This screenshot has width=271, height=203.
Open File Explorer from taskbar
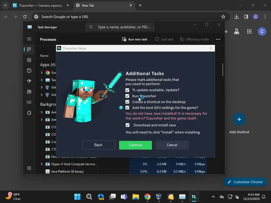pyautogui.click(x=136, y=197)
